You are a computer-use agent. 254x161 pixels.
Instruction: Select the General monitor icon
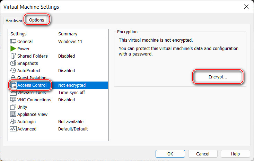[13, 41]
